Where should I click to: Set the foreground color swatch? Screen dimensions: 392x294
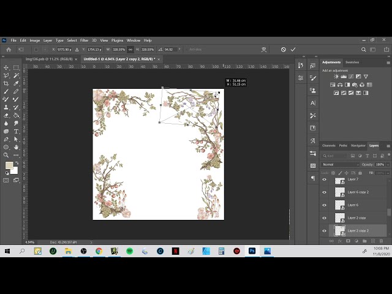tap(9, 165)
